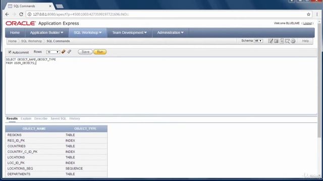Open the SQL Commands toolbar icon
Image resolution: width=323 pixels, height=181 pixels.
point(276,41)
